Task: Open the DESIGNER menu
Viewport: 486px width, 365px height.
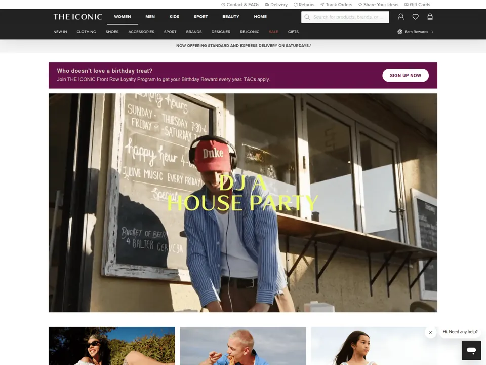Action: pos(221,32)
